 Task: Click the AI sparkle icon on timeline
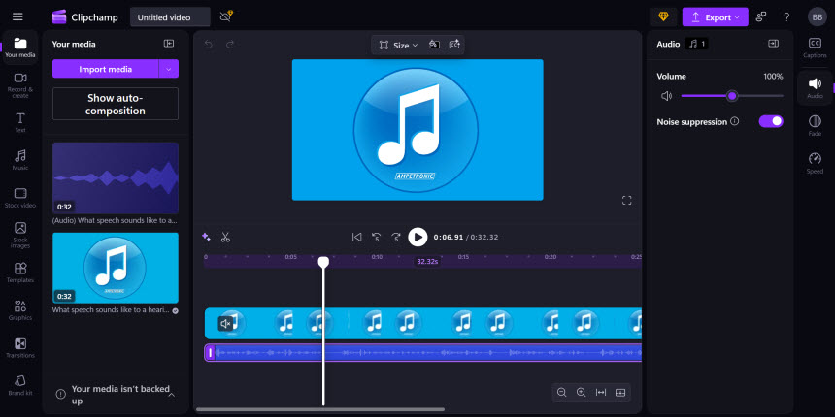206,238
